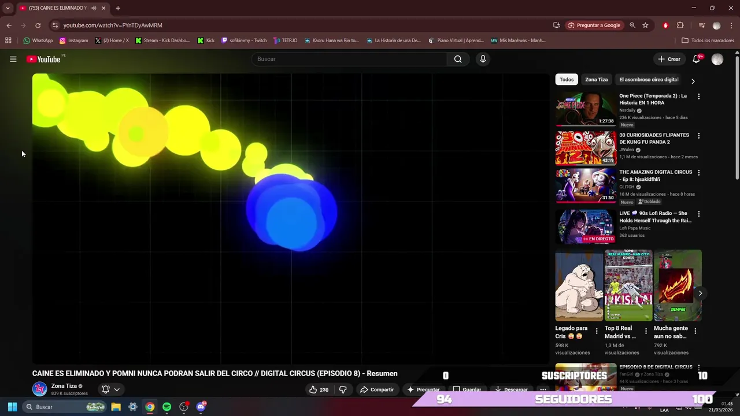Screen dimensions: 740x416
Task: Open Spotify from the taskbar
Action: (x=166, y=407)
